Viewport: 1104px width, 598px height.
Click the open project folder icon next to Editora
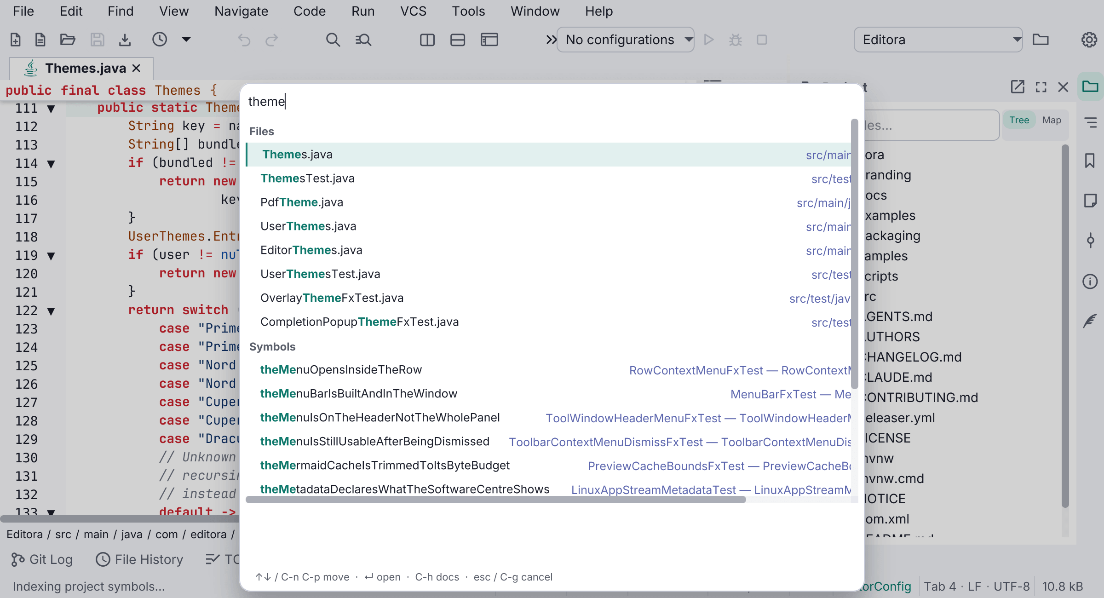click(x=1041, y=40)
